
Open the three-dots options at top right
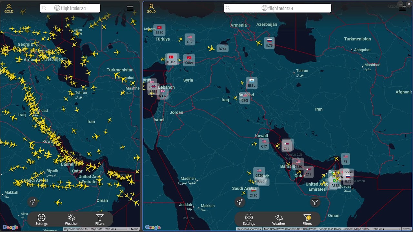pyautogui.click(x=400, y=4)
